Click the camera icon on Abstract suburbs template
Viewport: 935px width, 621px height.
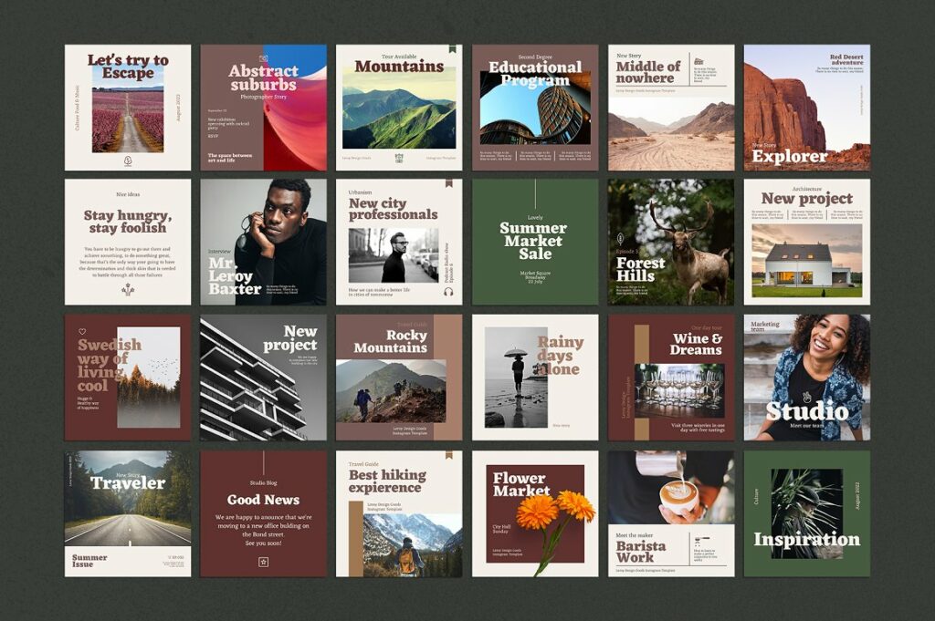pyautogui.click(x=262, y=58)
